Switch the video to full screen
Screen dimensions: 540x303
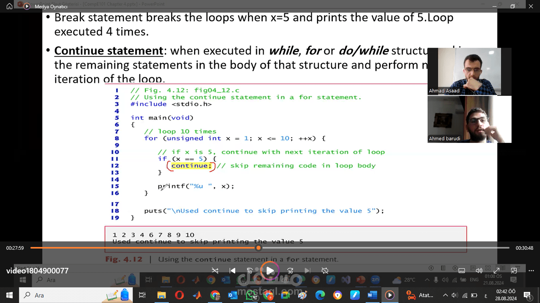pyautogui.click(x=497, y=271)
